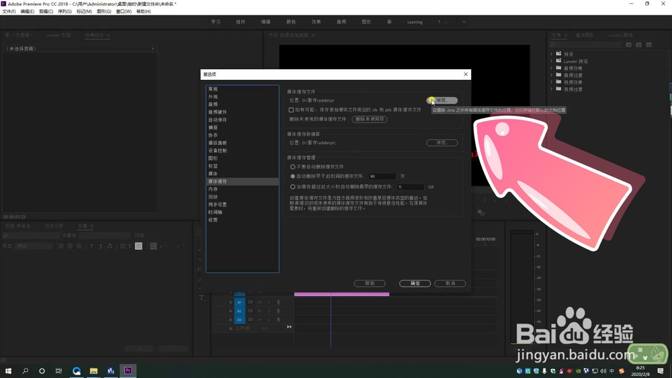Open the 窗口(W) menu
Image resolution: width=672 pixels, height=378 pixels.
(x=124, y=11)
